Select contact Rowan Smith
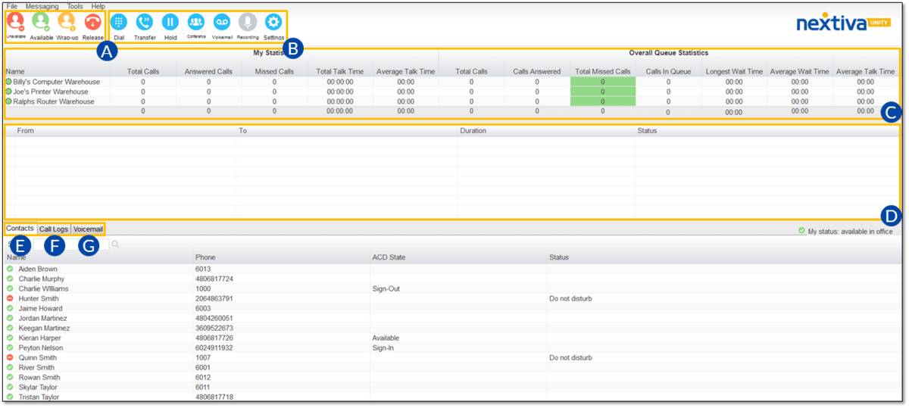Viewport: 909px width, 408px height. coord(39,377)
